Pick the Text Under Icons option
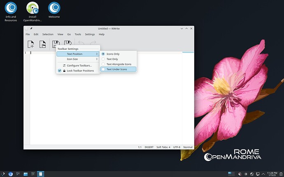Screen dimensions: 284x177 tap(116, 69)
